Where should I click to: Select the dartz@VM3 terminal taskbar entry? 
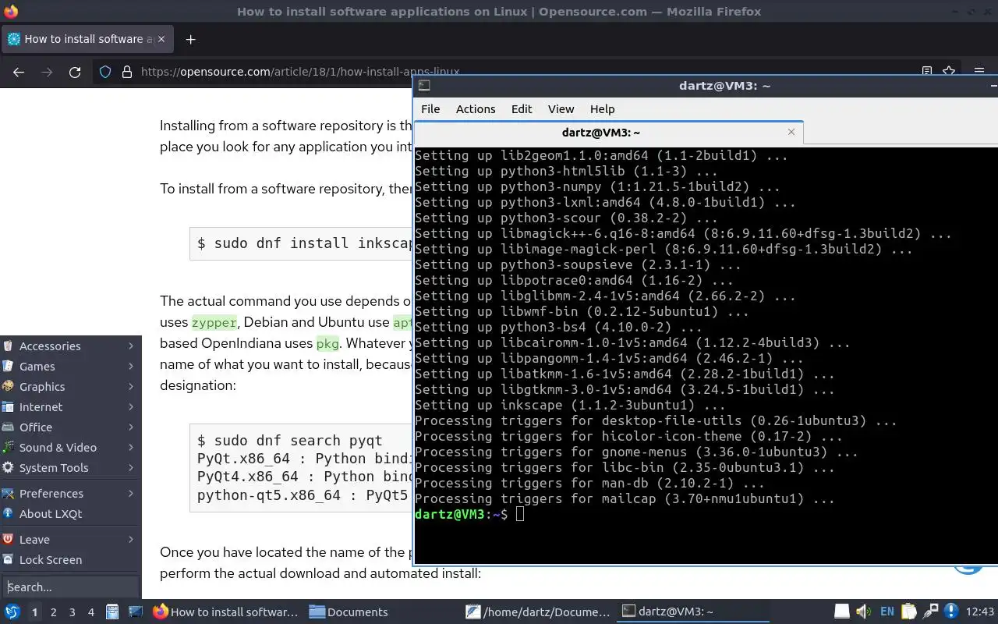[x=694, y=612]
